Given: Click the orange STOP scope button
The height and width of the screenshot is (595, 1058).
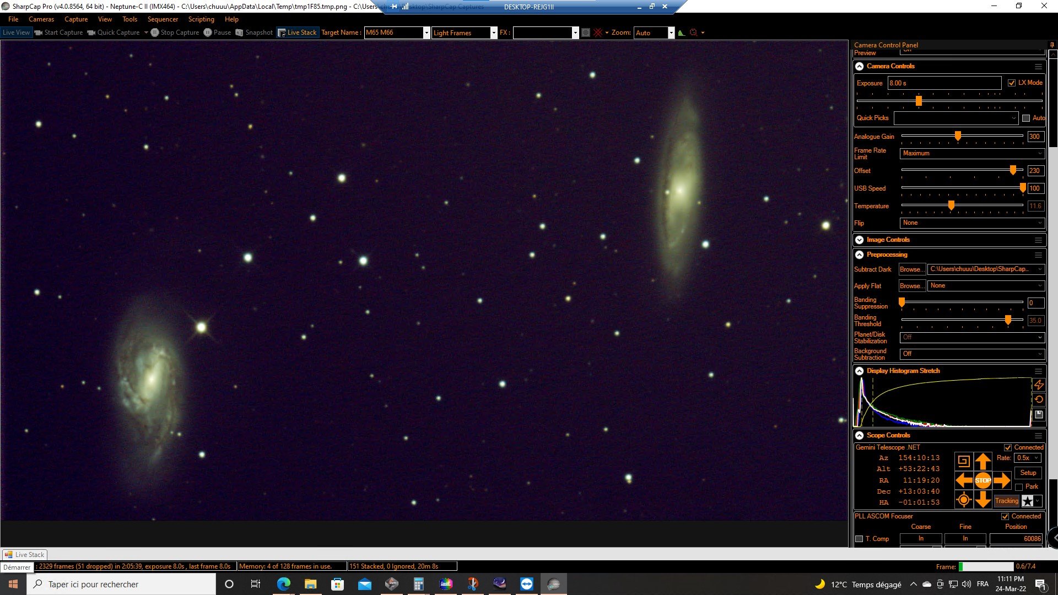Looking at the screenshot, I should coord(983,480).
